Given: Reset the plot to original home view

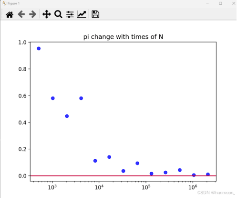Looking at the screenshot, I should click(x=10, y=14).
